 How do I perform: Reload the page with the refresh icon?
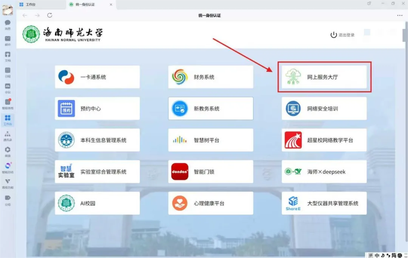point(50,15)
